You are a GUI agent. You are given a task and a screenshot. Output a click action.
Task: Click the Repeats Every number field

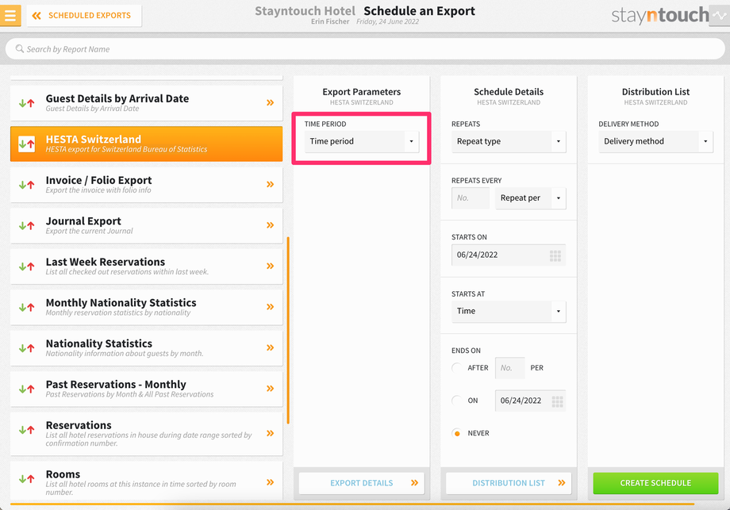471,198
